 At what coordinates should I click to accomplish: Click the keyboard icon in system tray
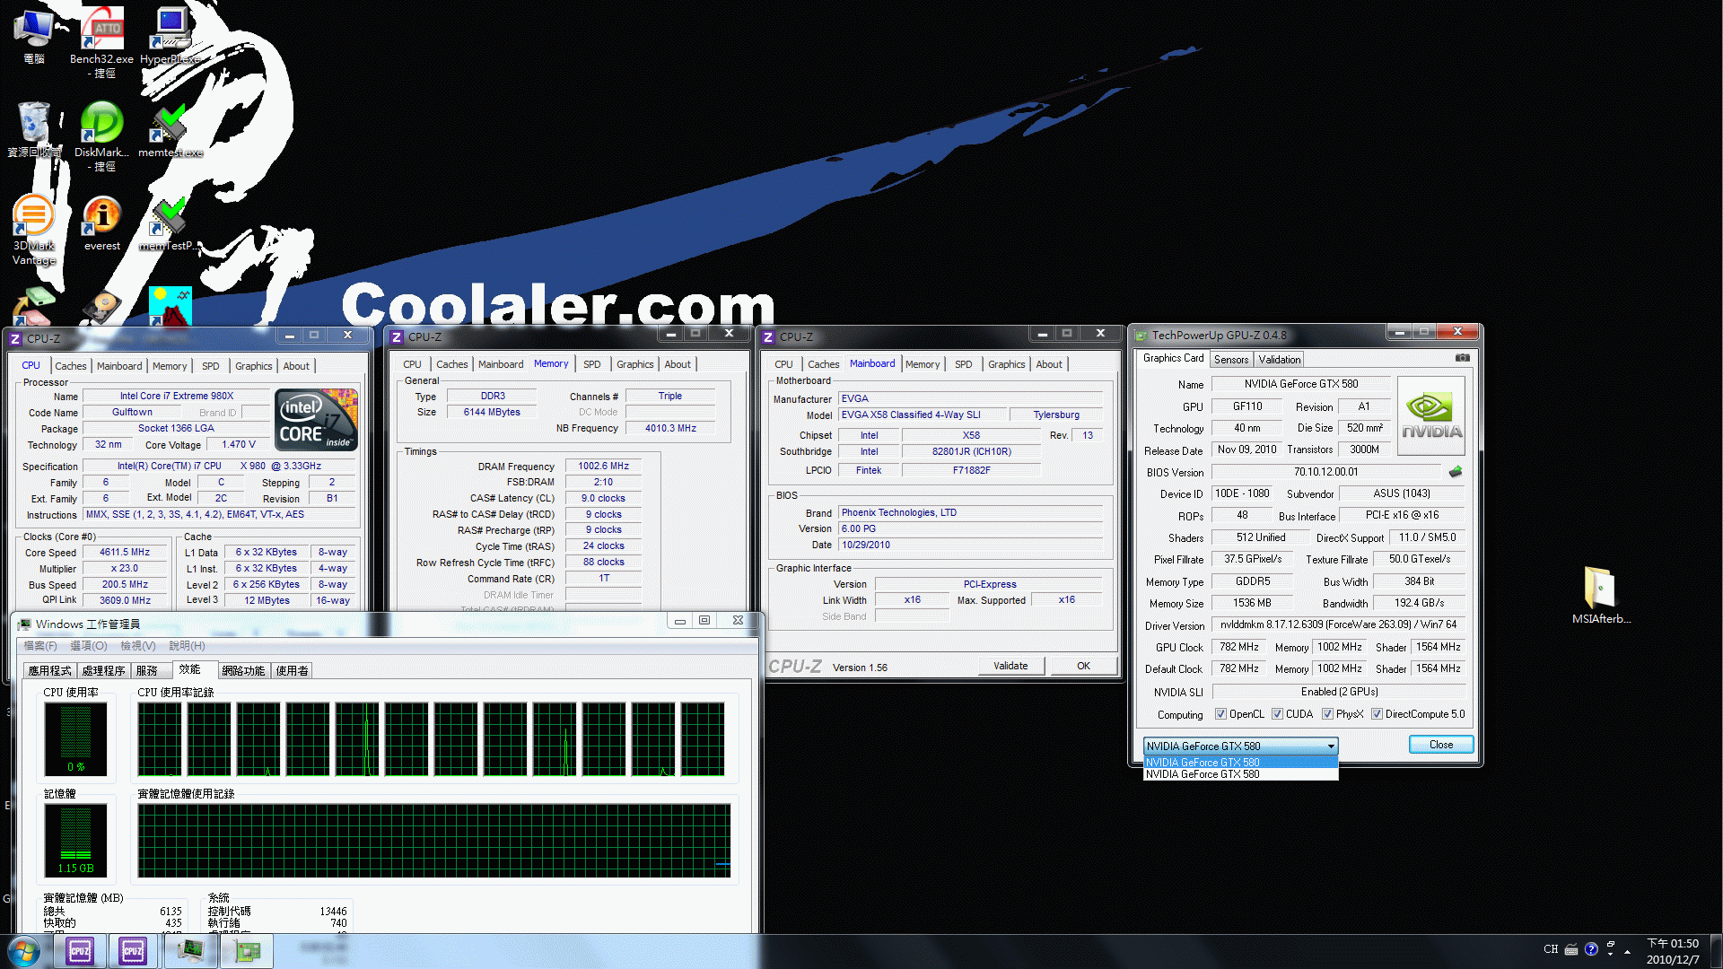pyautogui.click(x=1571, y=949)
